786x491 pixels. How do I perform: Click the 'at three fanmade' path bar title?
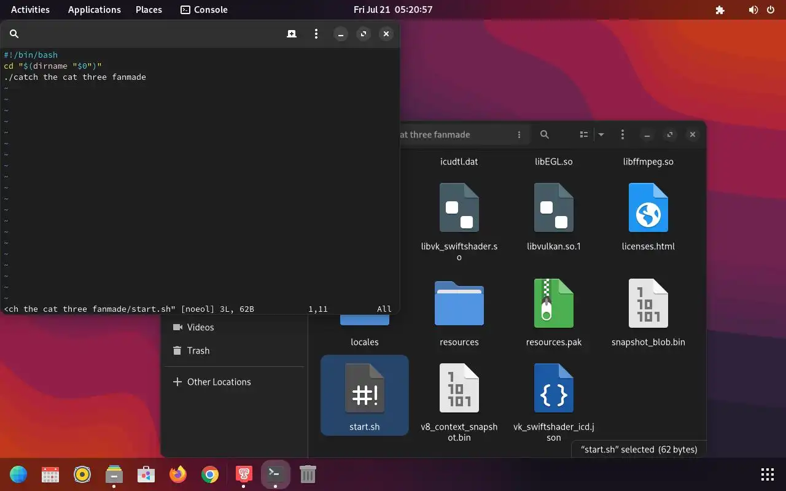pyautogui.click(x=435, y=134)
